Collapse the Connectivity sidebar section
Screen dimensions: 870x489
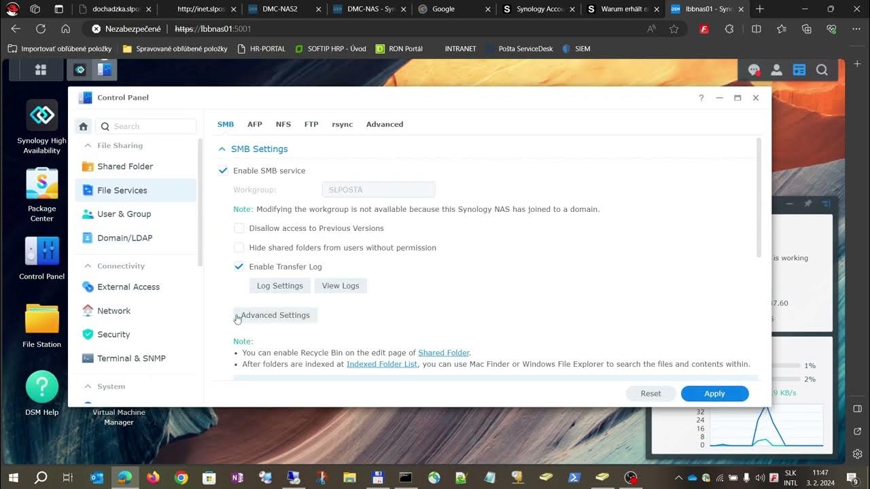pos(88,266)
